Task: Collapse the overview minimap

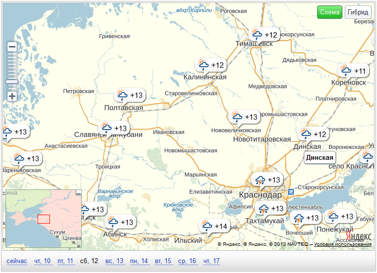Action: [78, 193]
